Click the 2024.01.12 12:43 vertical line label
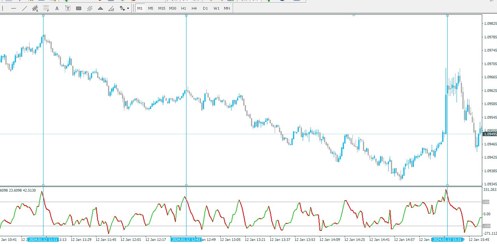 pos(186,240)
